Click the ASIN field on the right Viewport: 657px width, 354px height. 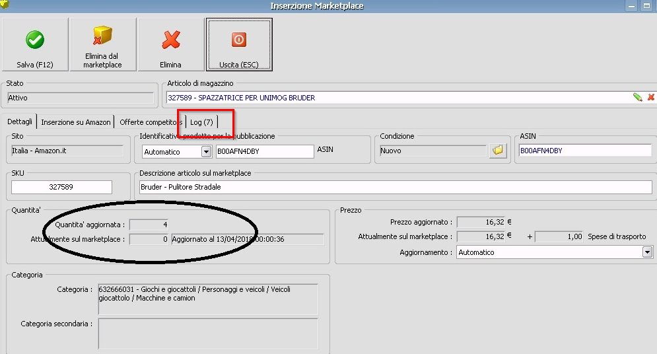pos(585,151)
